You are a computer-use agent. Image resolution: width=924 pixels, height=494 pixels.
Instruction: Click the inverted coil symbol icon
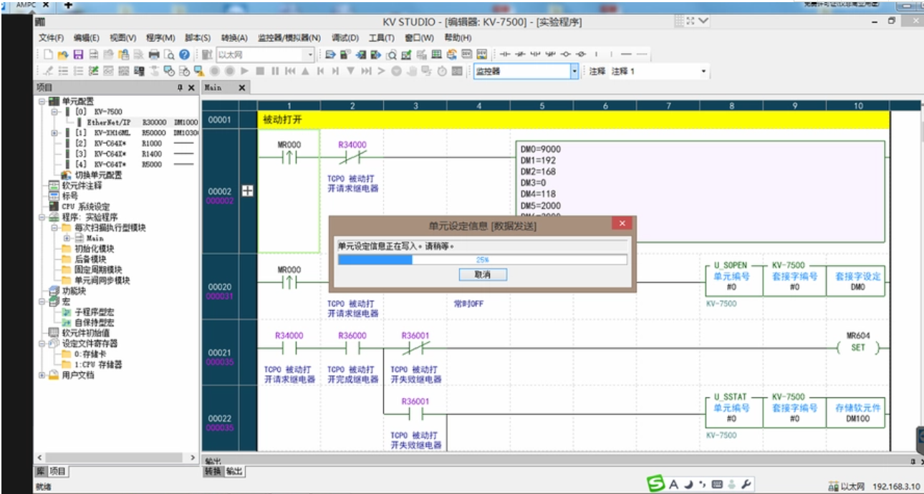581,54
